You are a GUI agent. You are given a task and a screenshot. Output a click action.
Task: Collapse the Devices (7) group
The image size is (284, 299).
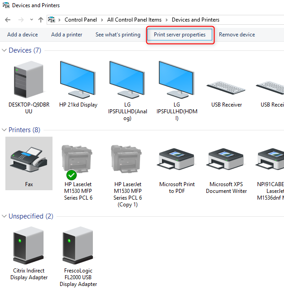[4, 50]
